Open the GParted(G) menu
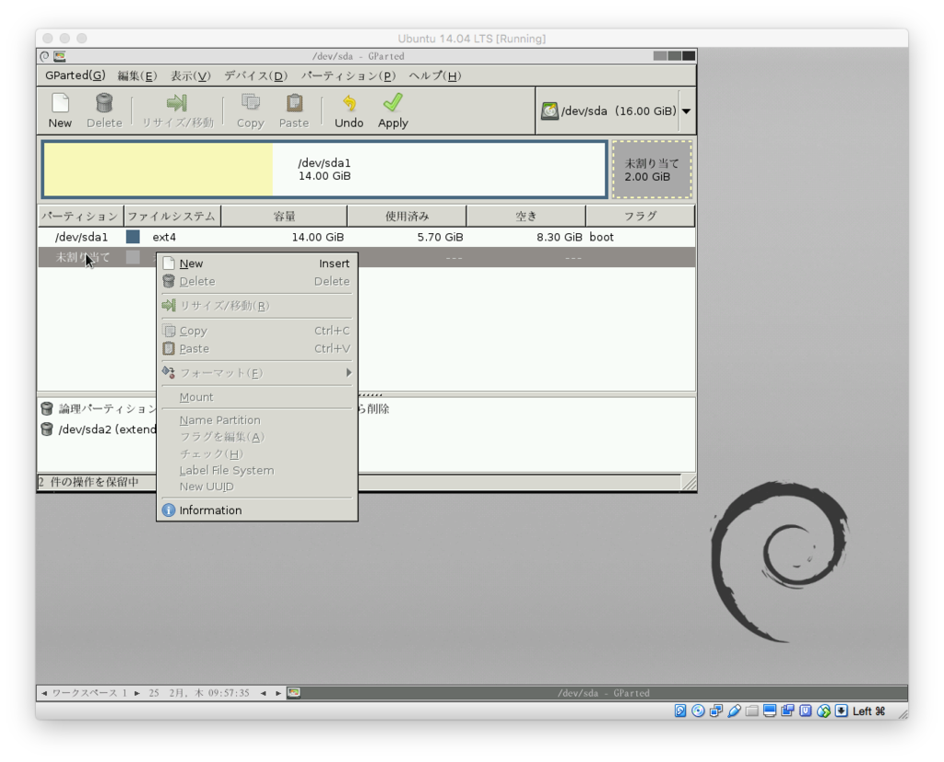944x762 pixels. click(76, 76)
